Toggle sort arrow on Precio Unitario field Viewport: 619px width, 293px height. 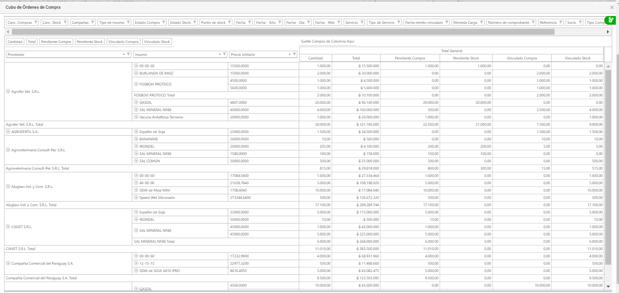290,54
